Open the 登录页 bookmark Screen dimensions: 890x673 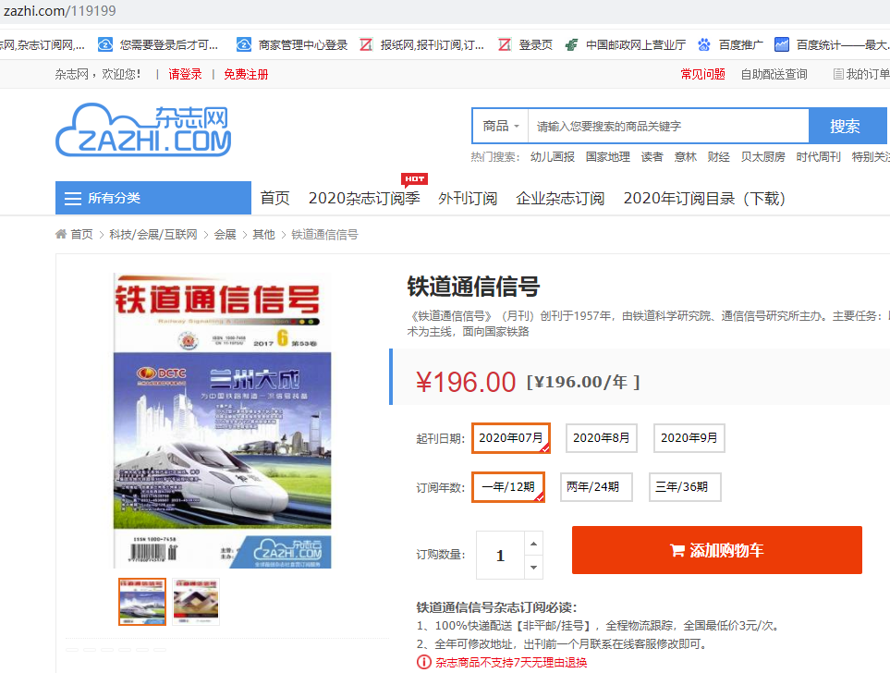526,45
